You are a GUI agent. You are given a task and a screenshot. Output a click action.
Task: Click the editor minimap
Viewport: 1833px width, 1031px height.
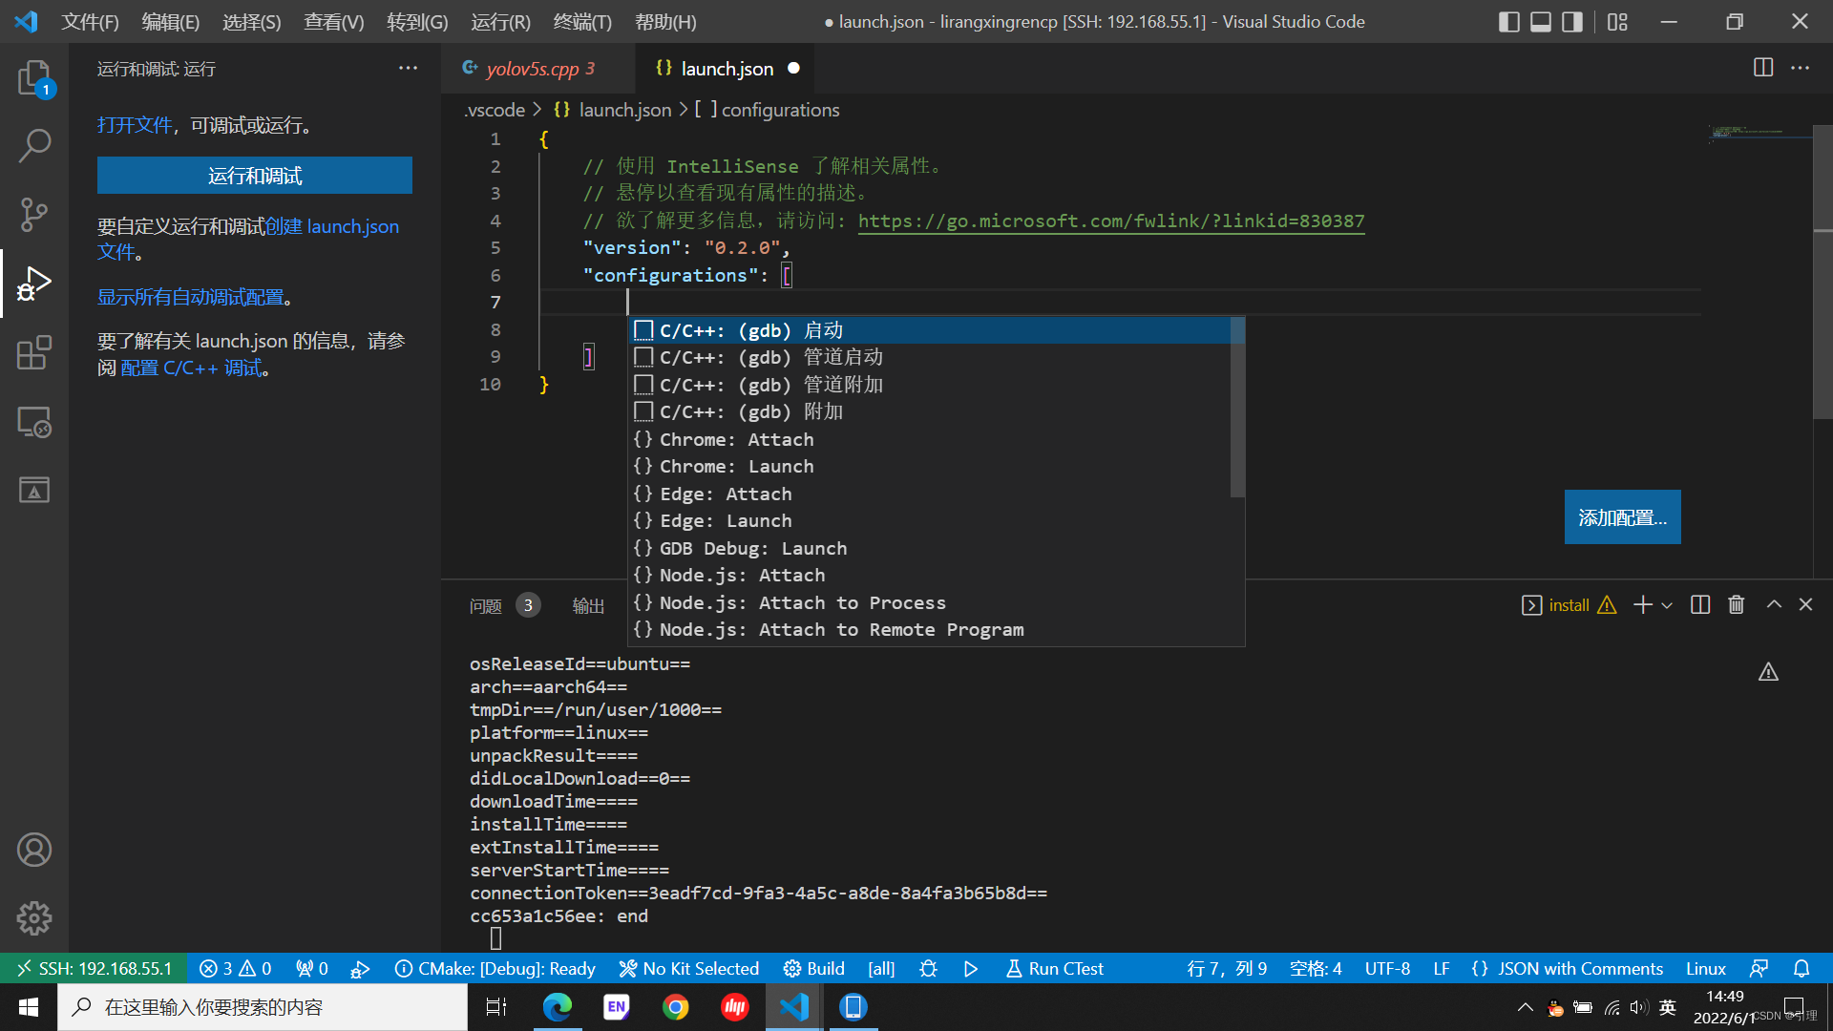pyautogui.click(x=1759, y=134)
